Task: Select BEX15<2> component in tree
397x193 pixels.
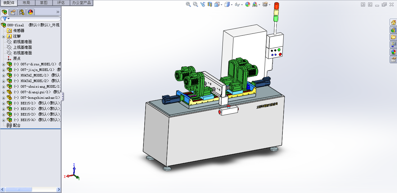Action: 34,109
